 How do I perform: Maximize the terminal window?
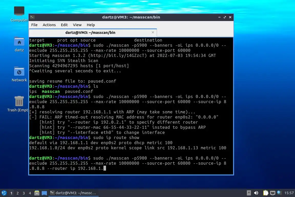225,17
